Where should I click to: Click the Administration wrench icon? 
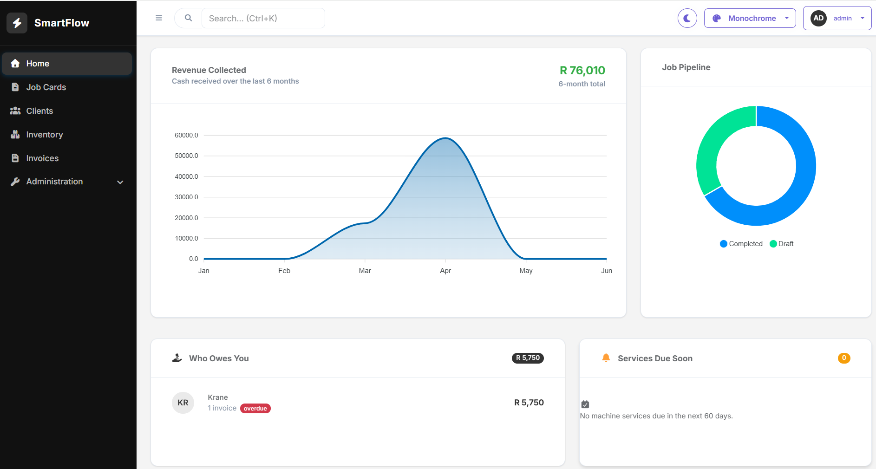click(x=15, y=182)
